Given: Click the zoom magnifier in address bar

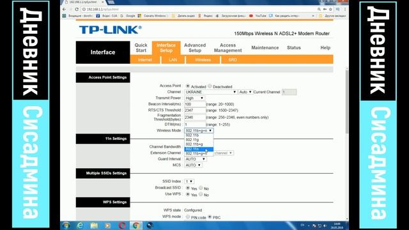Looking at the screenshot, I should (x=319, y=9).
